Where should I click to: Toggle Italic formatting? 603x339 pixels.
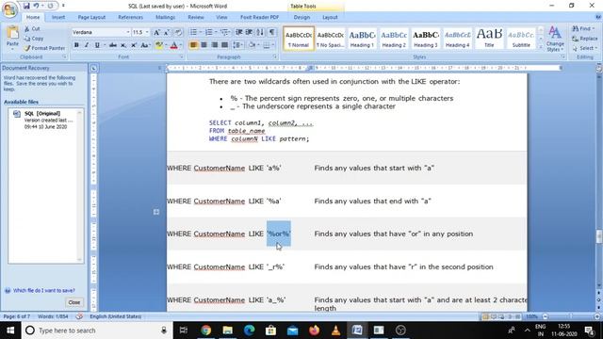[87, 45]
